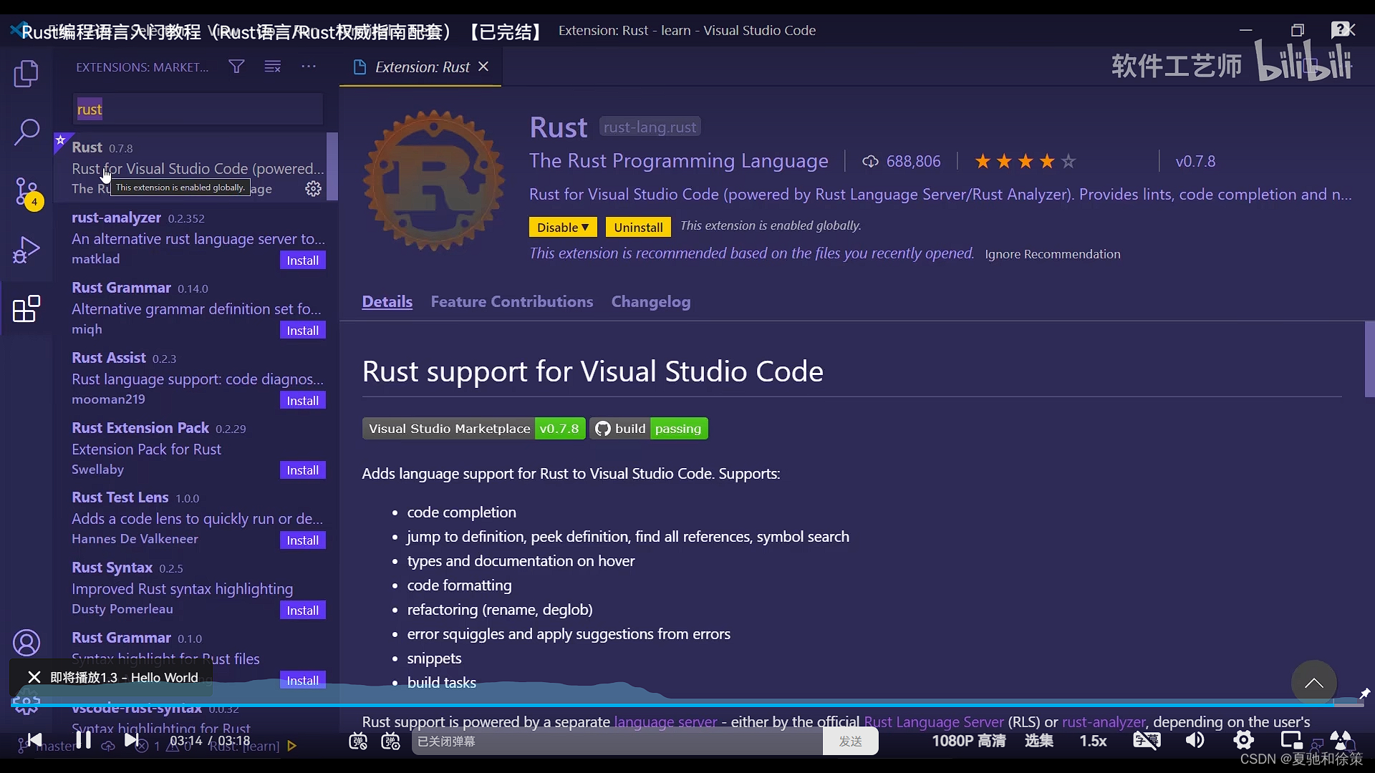Toggle the danmaku display switch
Screen dimensions: 1375x773
[358, 742]
